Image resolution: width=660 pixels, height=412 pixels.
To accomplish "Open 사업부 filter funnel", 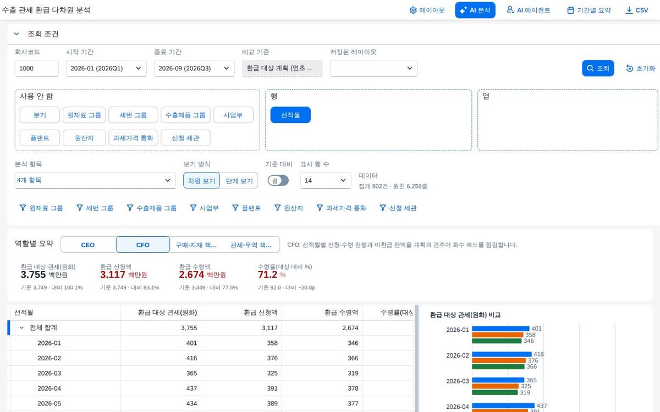I will [205, 208].
